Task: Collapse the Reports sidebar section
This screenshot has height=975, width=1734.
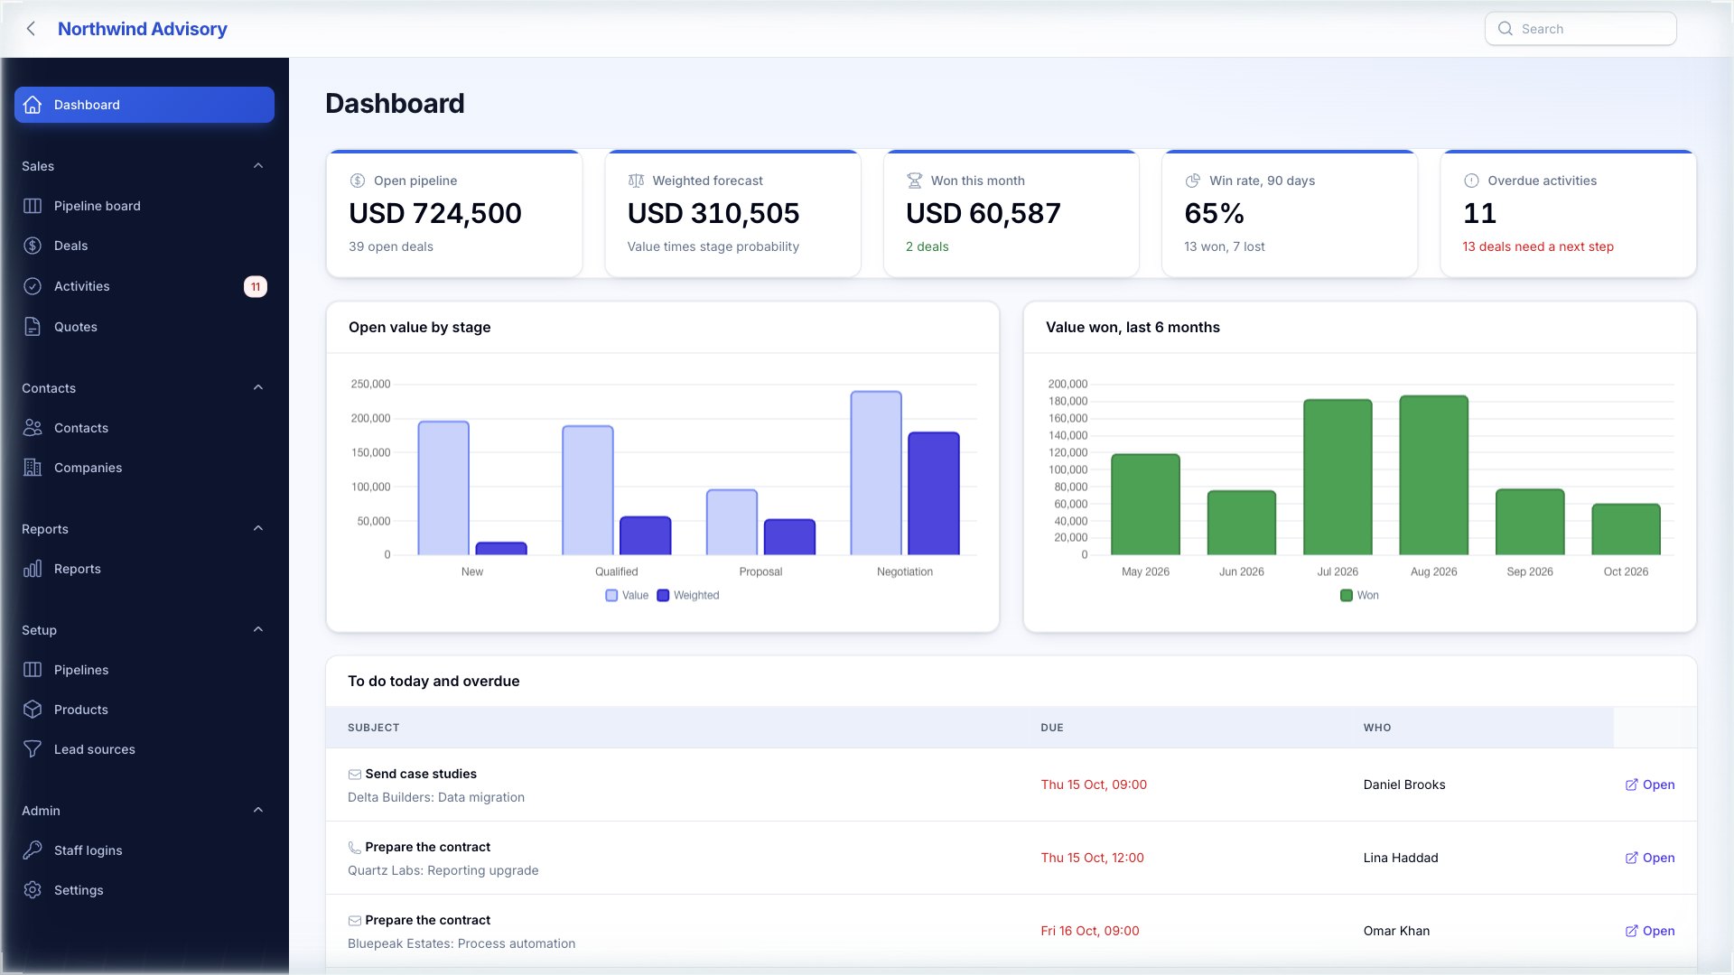Action: pos(258,529)
